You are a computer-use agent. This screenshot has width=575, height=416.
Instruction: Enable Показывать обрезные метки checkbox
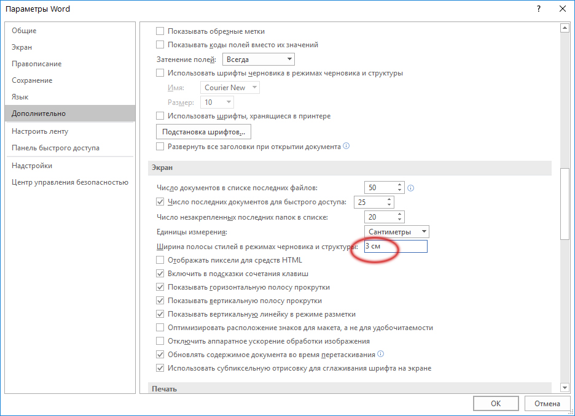[x=160, y=31]
